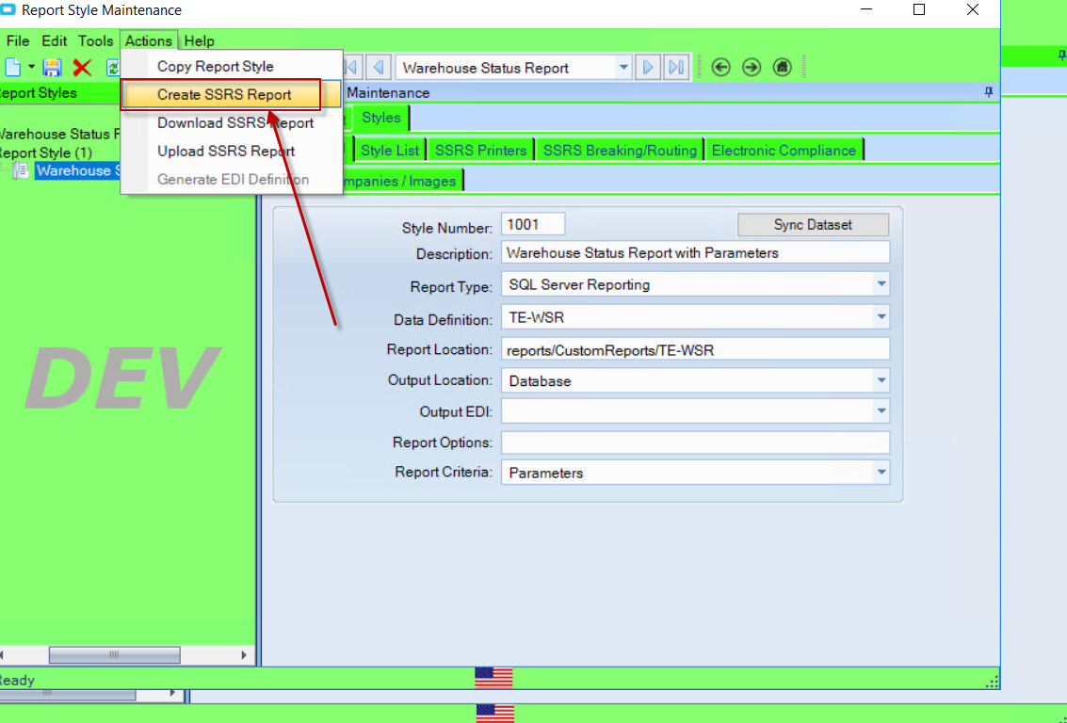1067x723 pixels.
Task: Close the open Actions menu
Action: click(x=149, y=40)
